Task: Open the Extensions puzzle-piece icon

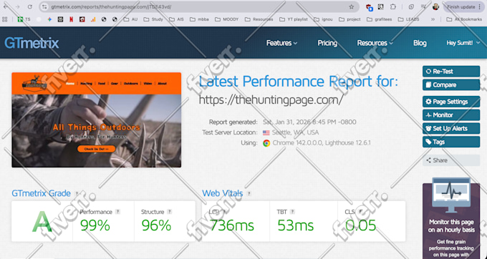Action: pyautogui.click(x=393, y=7)
